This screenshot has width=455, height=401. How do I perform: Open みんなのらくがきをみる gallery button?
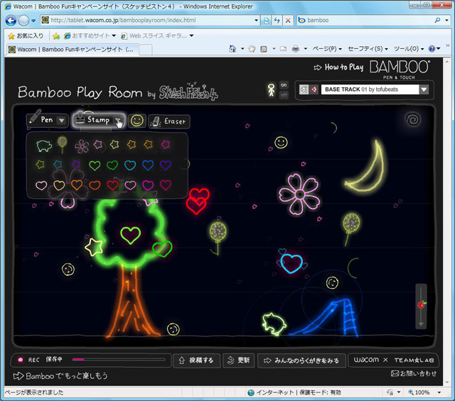click(301, 361)
